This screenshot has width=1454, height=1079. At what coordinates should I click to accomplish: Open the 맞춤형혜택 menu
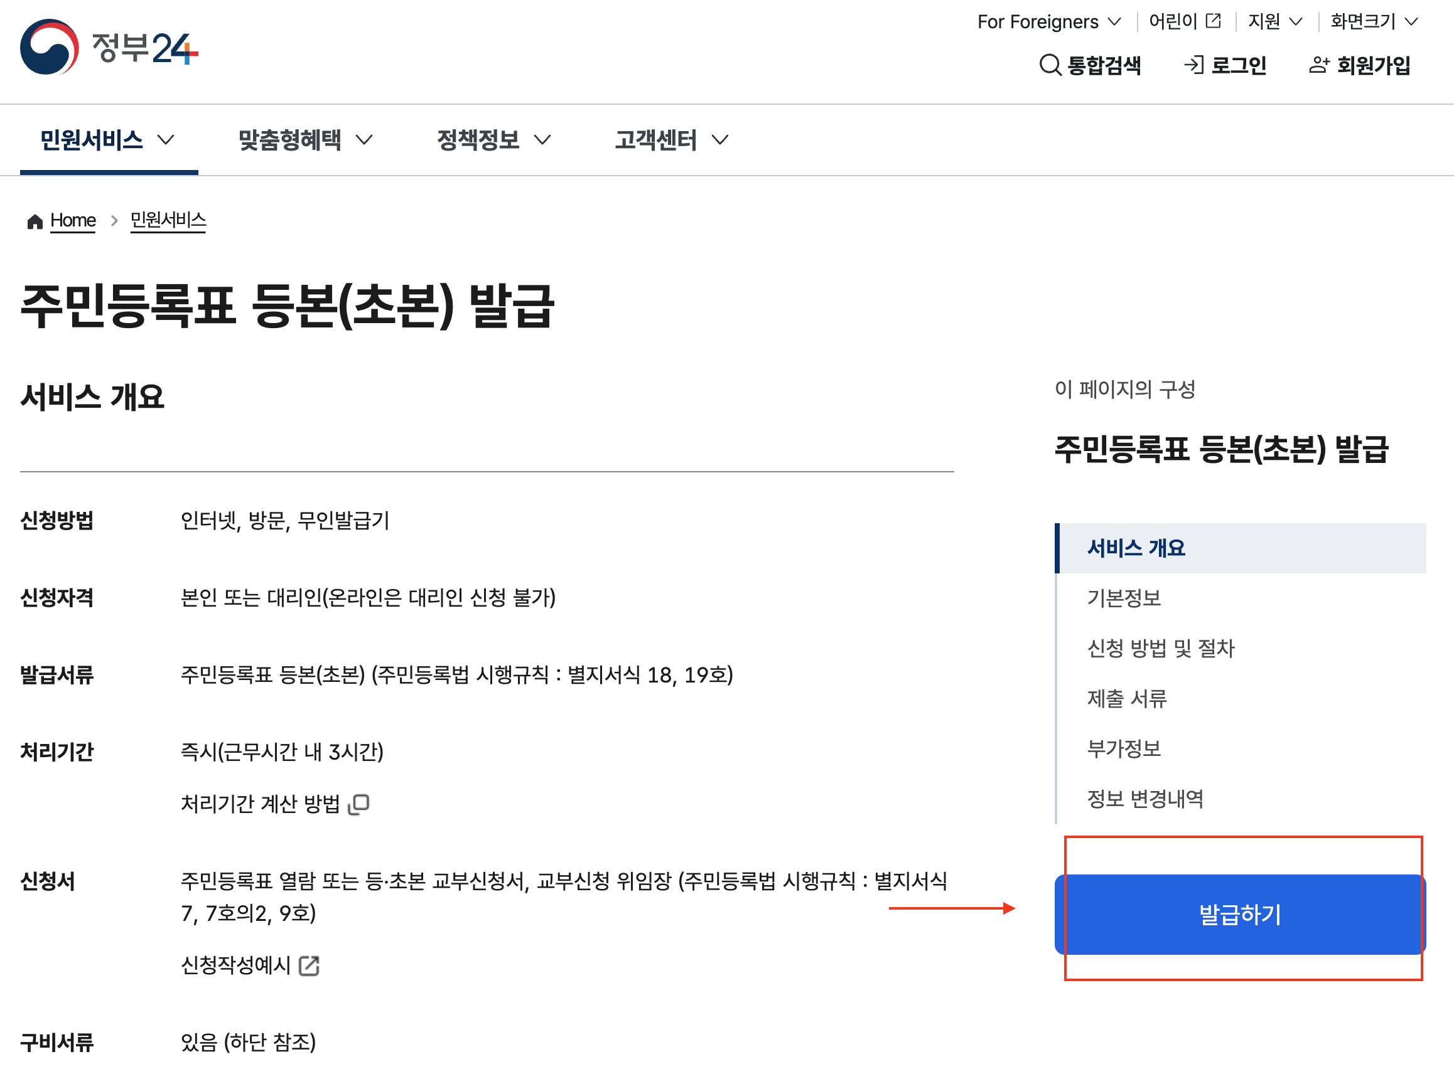[x=304, y=140]
